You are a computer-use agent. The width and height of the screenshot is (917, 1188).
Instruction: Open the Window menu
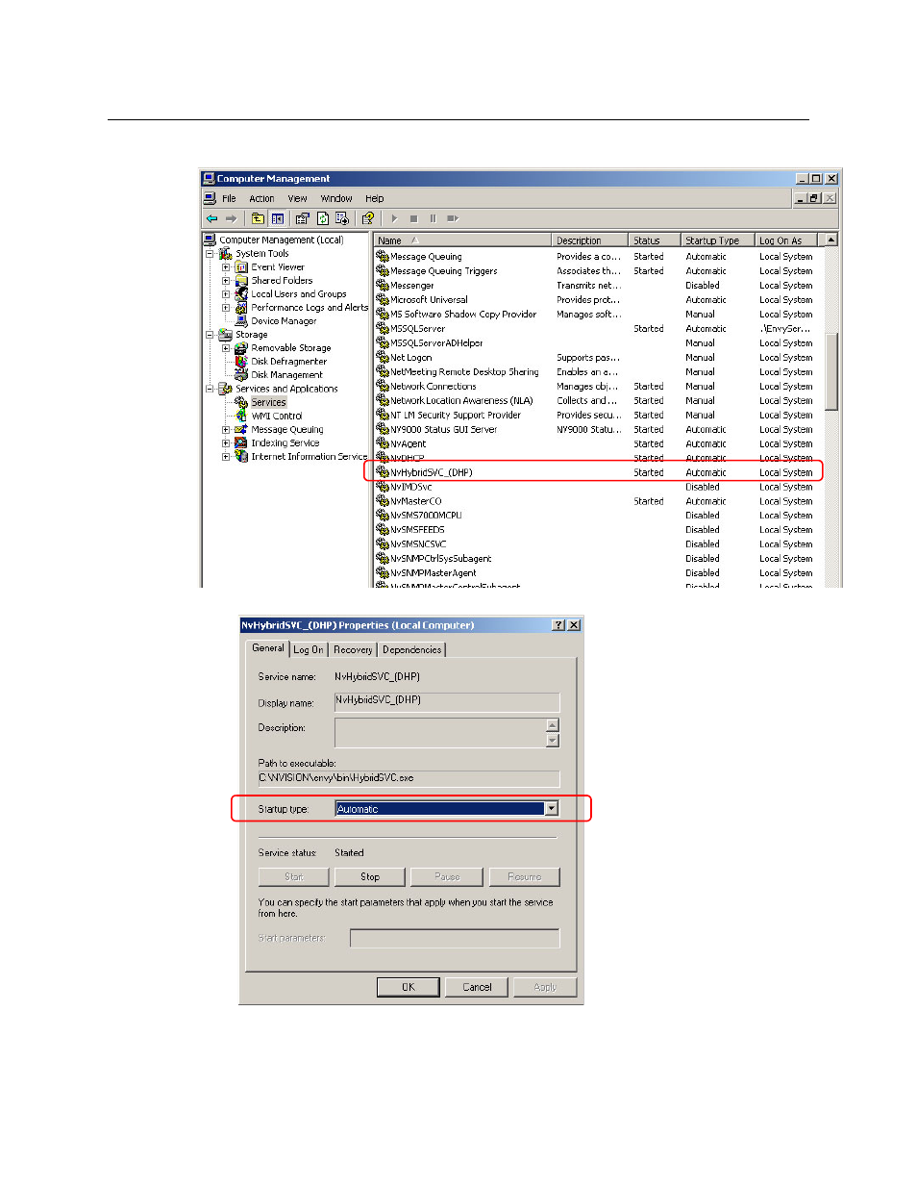(336, 199)
